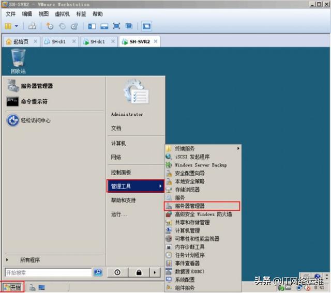Open the power dropdown arrow beside pause button
Screen dimensions: 331x293
[17, 26]
